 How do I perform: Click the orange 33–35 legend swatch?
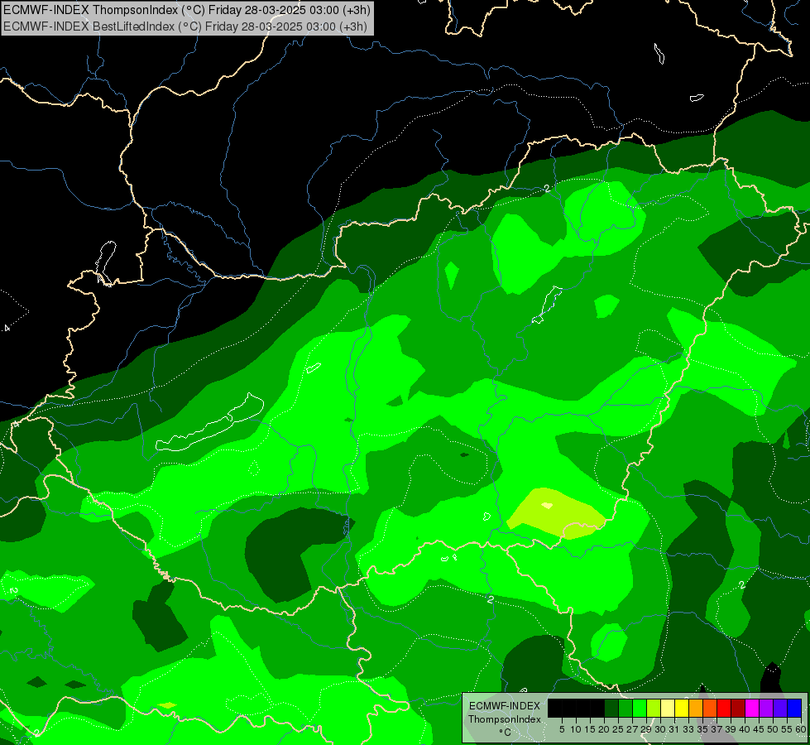tap(696, 708)
